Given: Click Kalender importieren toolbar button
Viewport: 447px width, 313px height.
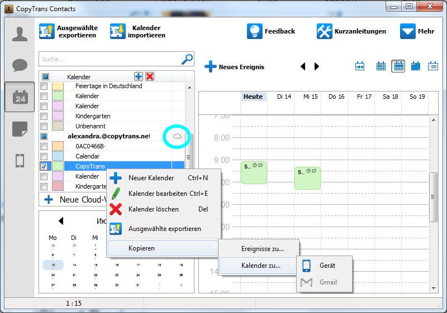Looking at the screenshot, I should tap(137, 31).
